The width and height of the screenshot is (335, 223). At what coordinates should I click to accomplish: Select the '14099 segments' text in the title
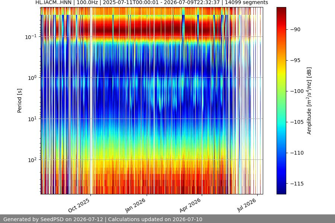point(246,3)
